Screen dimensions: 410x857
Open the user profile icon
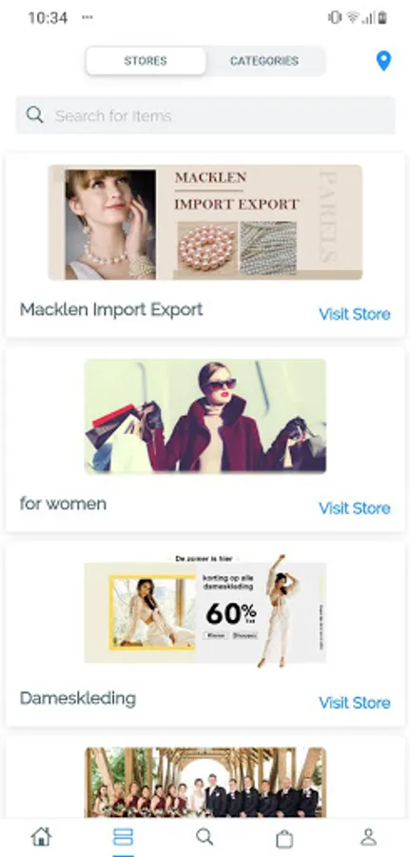(368, 837)
